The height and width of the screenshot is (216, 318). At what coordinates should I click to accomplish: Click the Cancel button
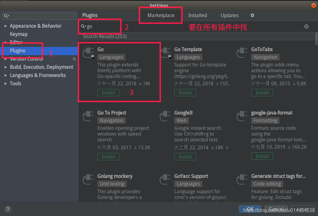(276, 209)
